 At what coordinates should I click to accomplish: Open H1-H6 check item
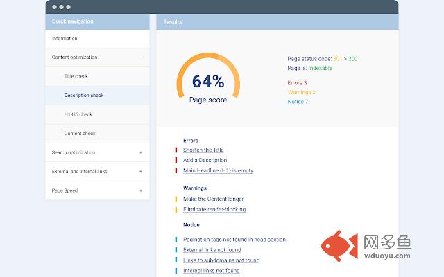(x=97, y=114)
